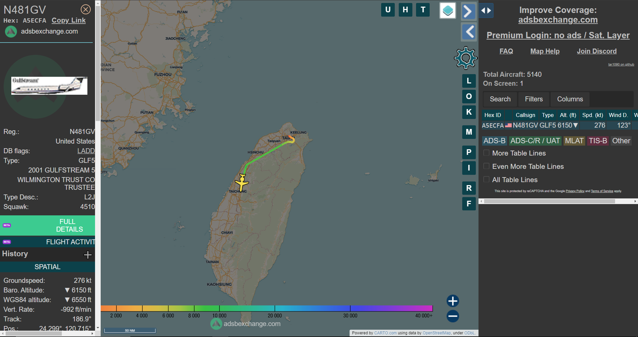Click the P map option button

point(469,152)
